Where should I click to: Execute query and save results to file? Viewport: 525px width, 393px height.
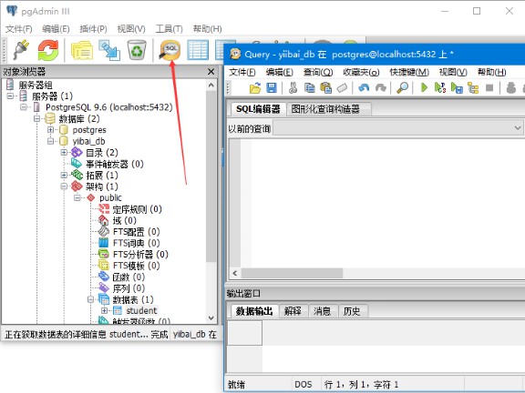point(457,88)
